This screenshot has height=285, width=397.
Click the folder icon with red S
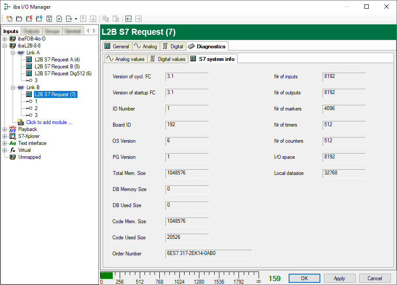pos(29,19)
